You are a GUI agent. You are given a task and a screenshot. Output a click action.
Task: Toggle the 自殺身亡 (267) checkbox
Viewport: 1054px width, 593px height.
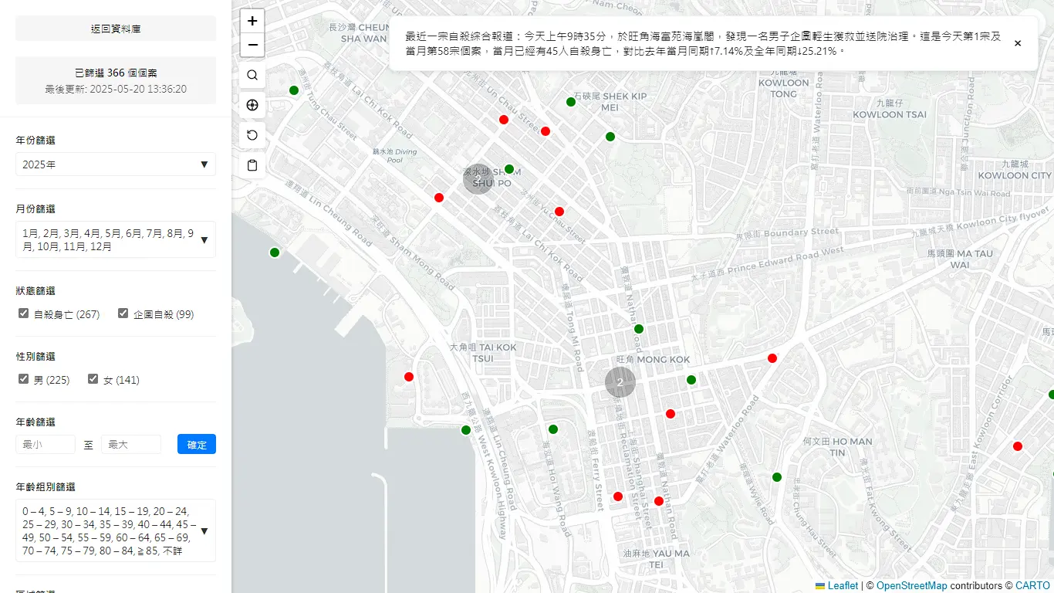tap(24, 313)
